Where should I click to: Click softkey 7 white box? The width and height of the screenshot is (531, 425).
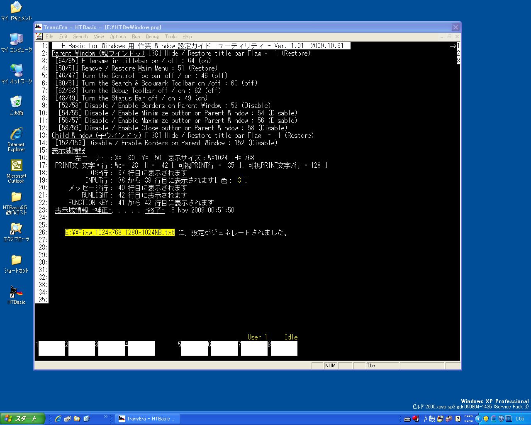pos(254,348)
